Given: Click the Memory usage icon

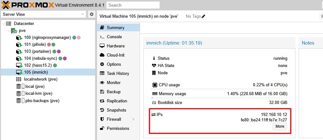Looking at the screenshot, I should click(155, 94).
